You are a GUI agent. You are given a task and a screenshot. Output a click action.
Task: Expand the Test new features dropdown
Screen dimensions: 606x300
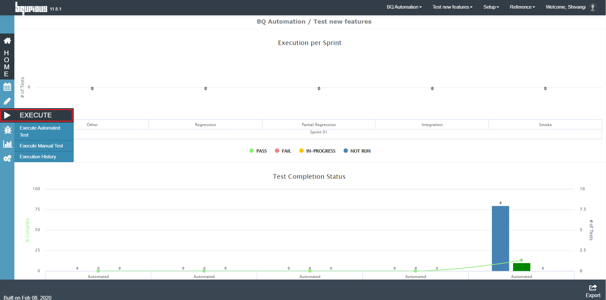pyautogui.click(x=453, y=7)
